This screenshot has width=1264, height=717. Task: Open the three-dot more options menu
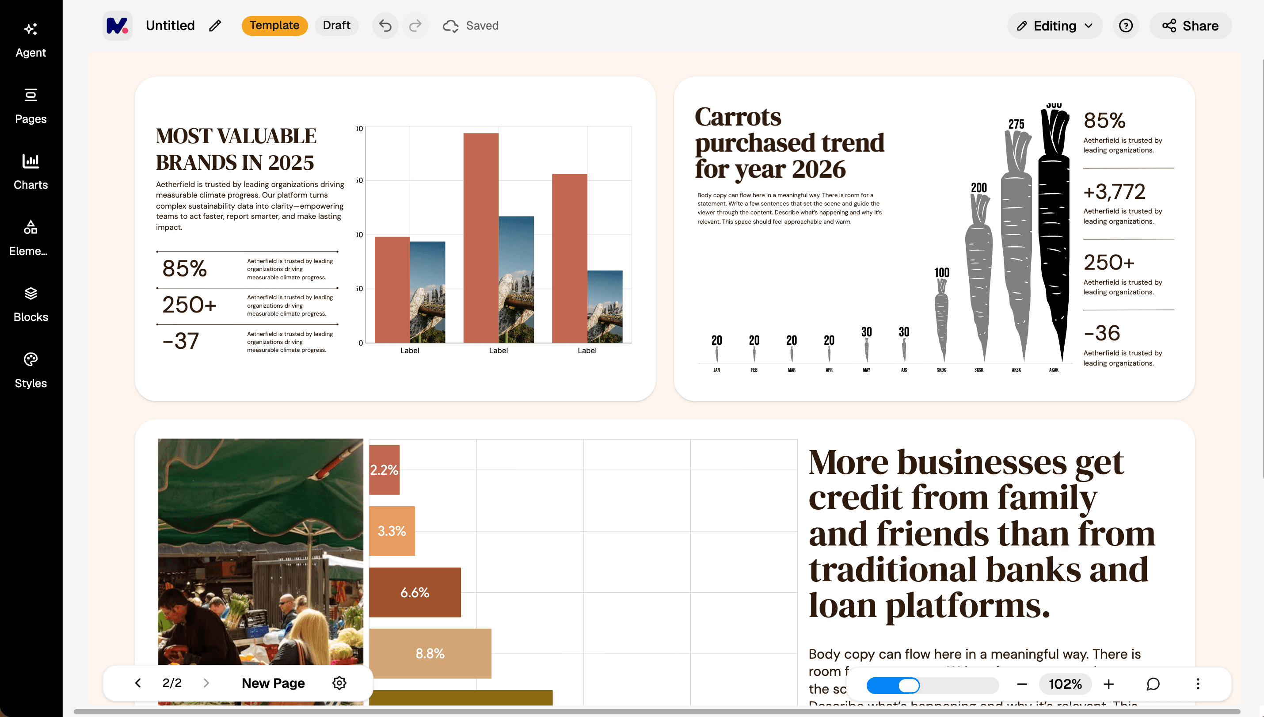[1198, 684]
